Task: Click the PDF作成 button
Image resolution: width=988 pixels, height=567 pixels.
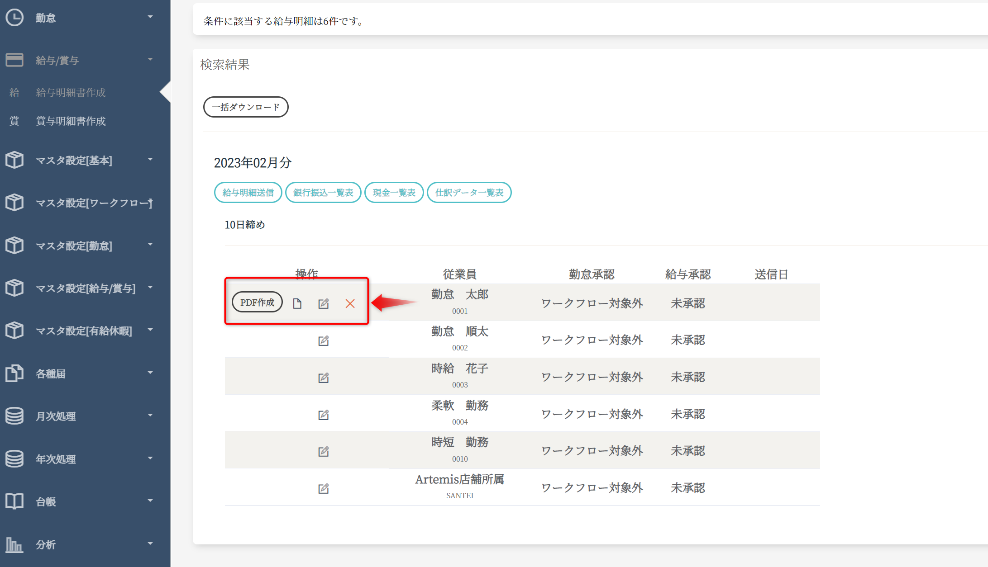Action: click(x=257, y=302)
